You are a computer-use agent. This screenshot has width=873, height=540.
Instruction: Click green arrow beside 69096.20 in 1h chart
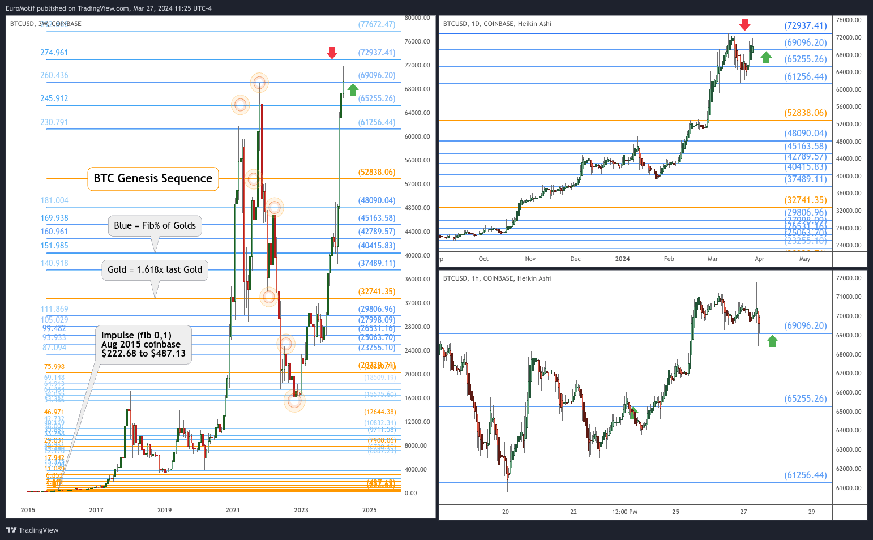[x=772, y=341]
